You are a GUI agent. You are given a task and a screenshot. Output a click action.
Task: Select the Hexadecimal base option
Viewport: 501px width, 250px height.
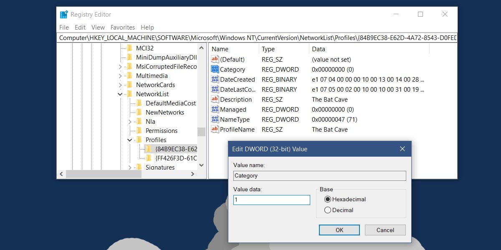328,200
